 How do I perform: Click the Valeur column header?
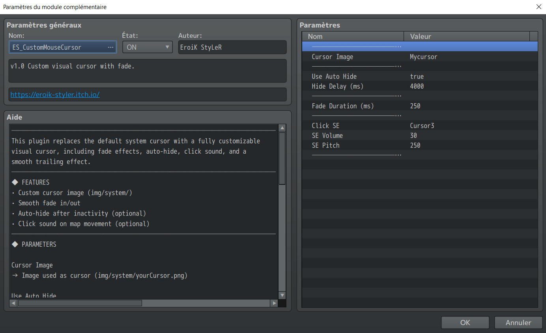[466, 36]
